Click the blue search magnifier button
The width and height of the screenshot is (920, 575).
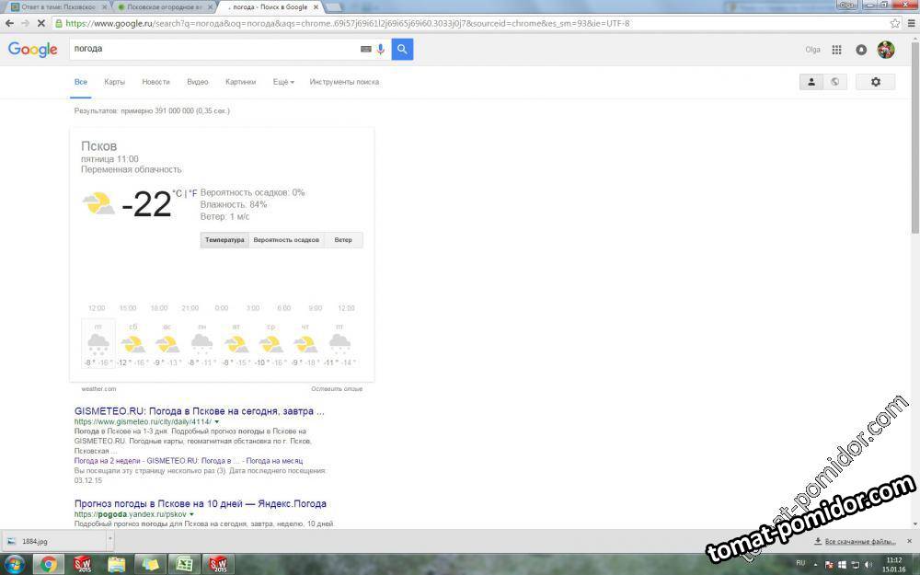[402, 49]
